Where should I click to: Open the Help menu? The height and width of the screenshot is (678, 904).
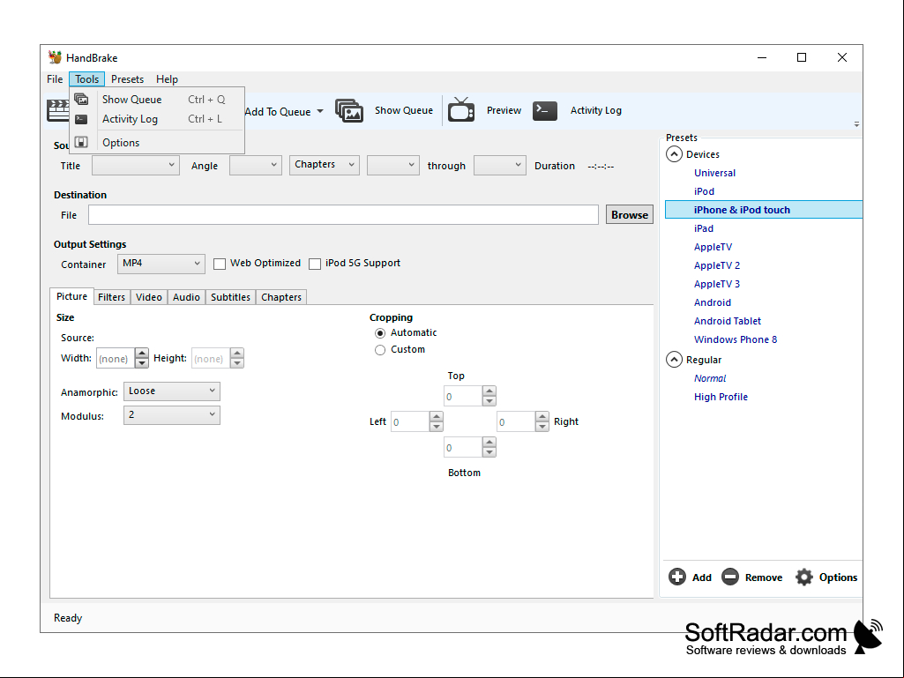coord(167,79)
